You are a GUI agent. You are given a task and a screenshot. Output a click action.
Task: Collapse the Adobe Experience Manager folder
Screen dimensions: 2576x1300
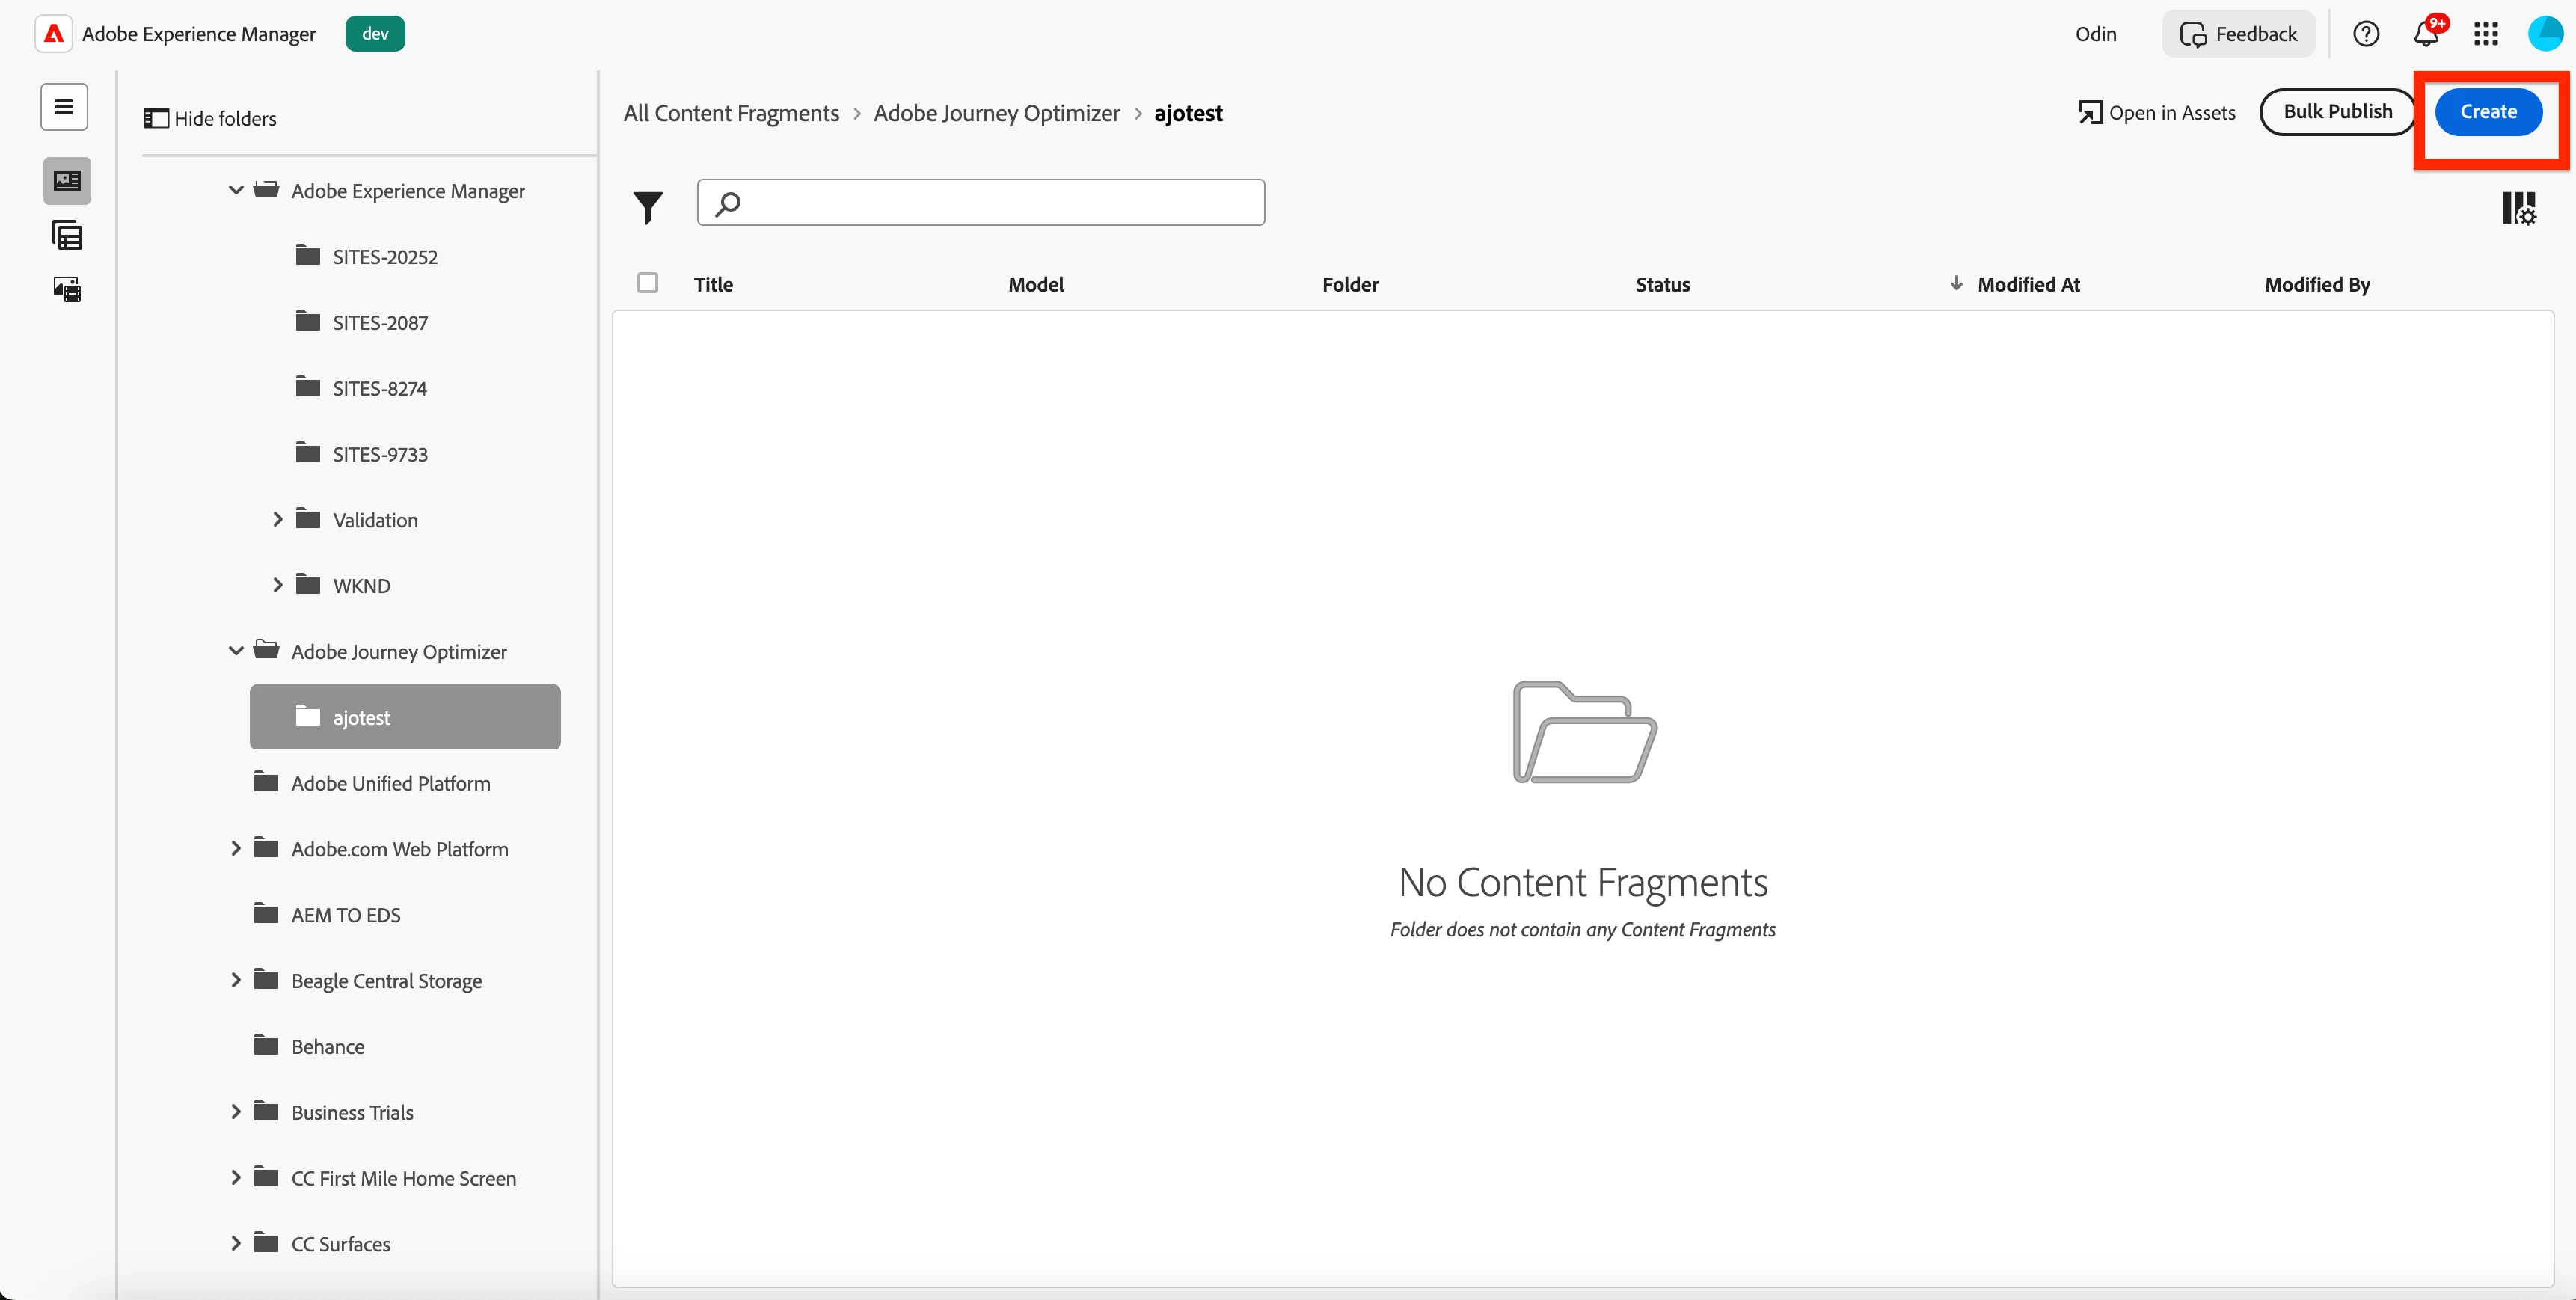click(236, 190)
